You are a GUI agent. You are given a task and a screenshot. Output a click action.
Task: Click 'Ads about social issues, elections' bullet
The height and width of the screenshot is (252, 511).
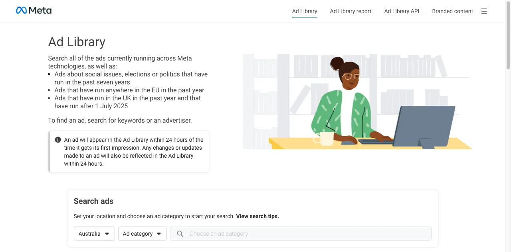[x=131, y=78]
